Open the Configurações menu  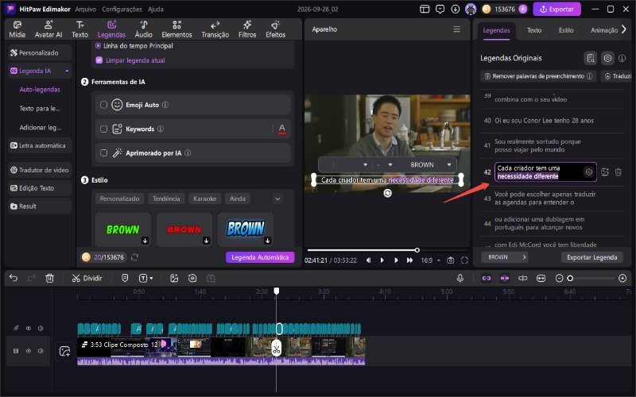point(122,9)
